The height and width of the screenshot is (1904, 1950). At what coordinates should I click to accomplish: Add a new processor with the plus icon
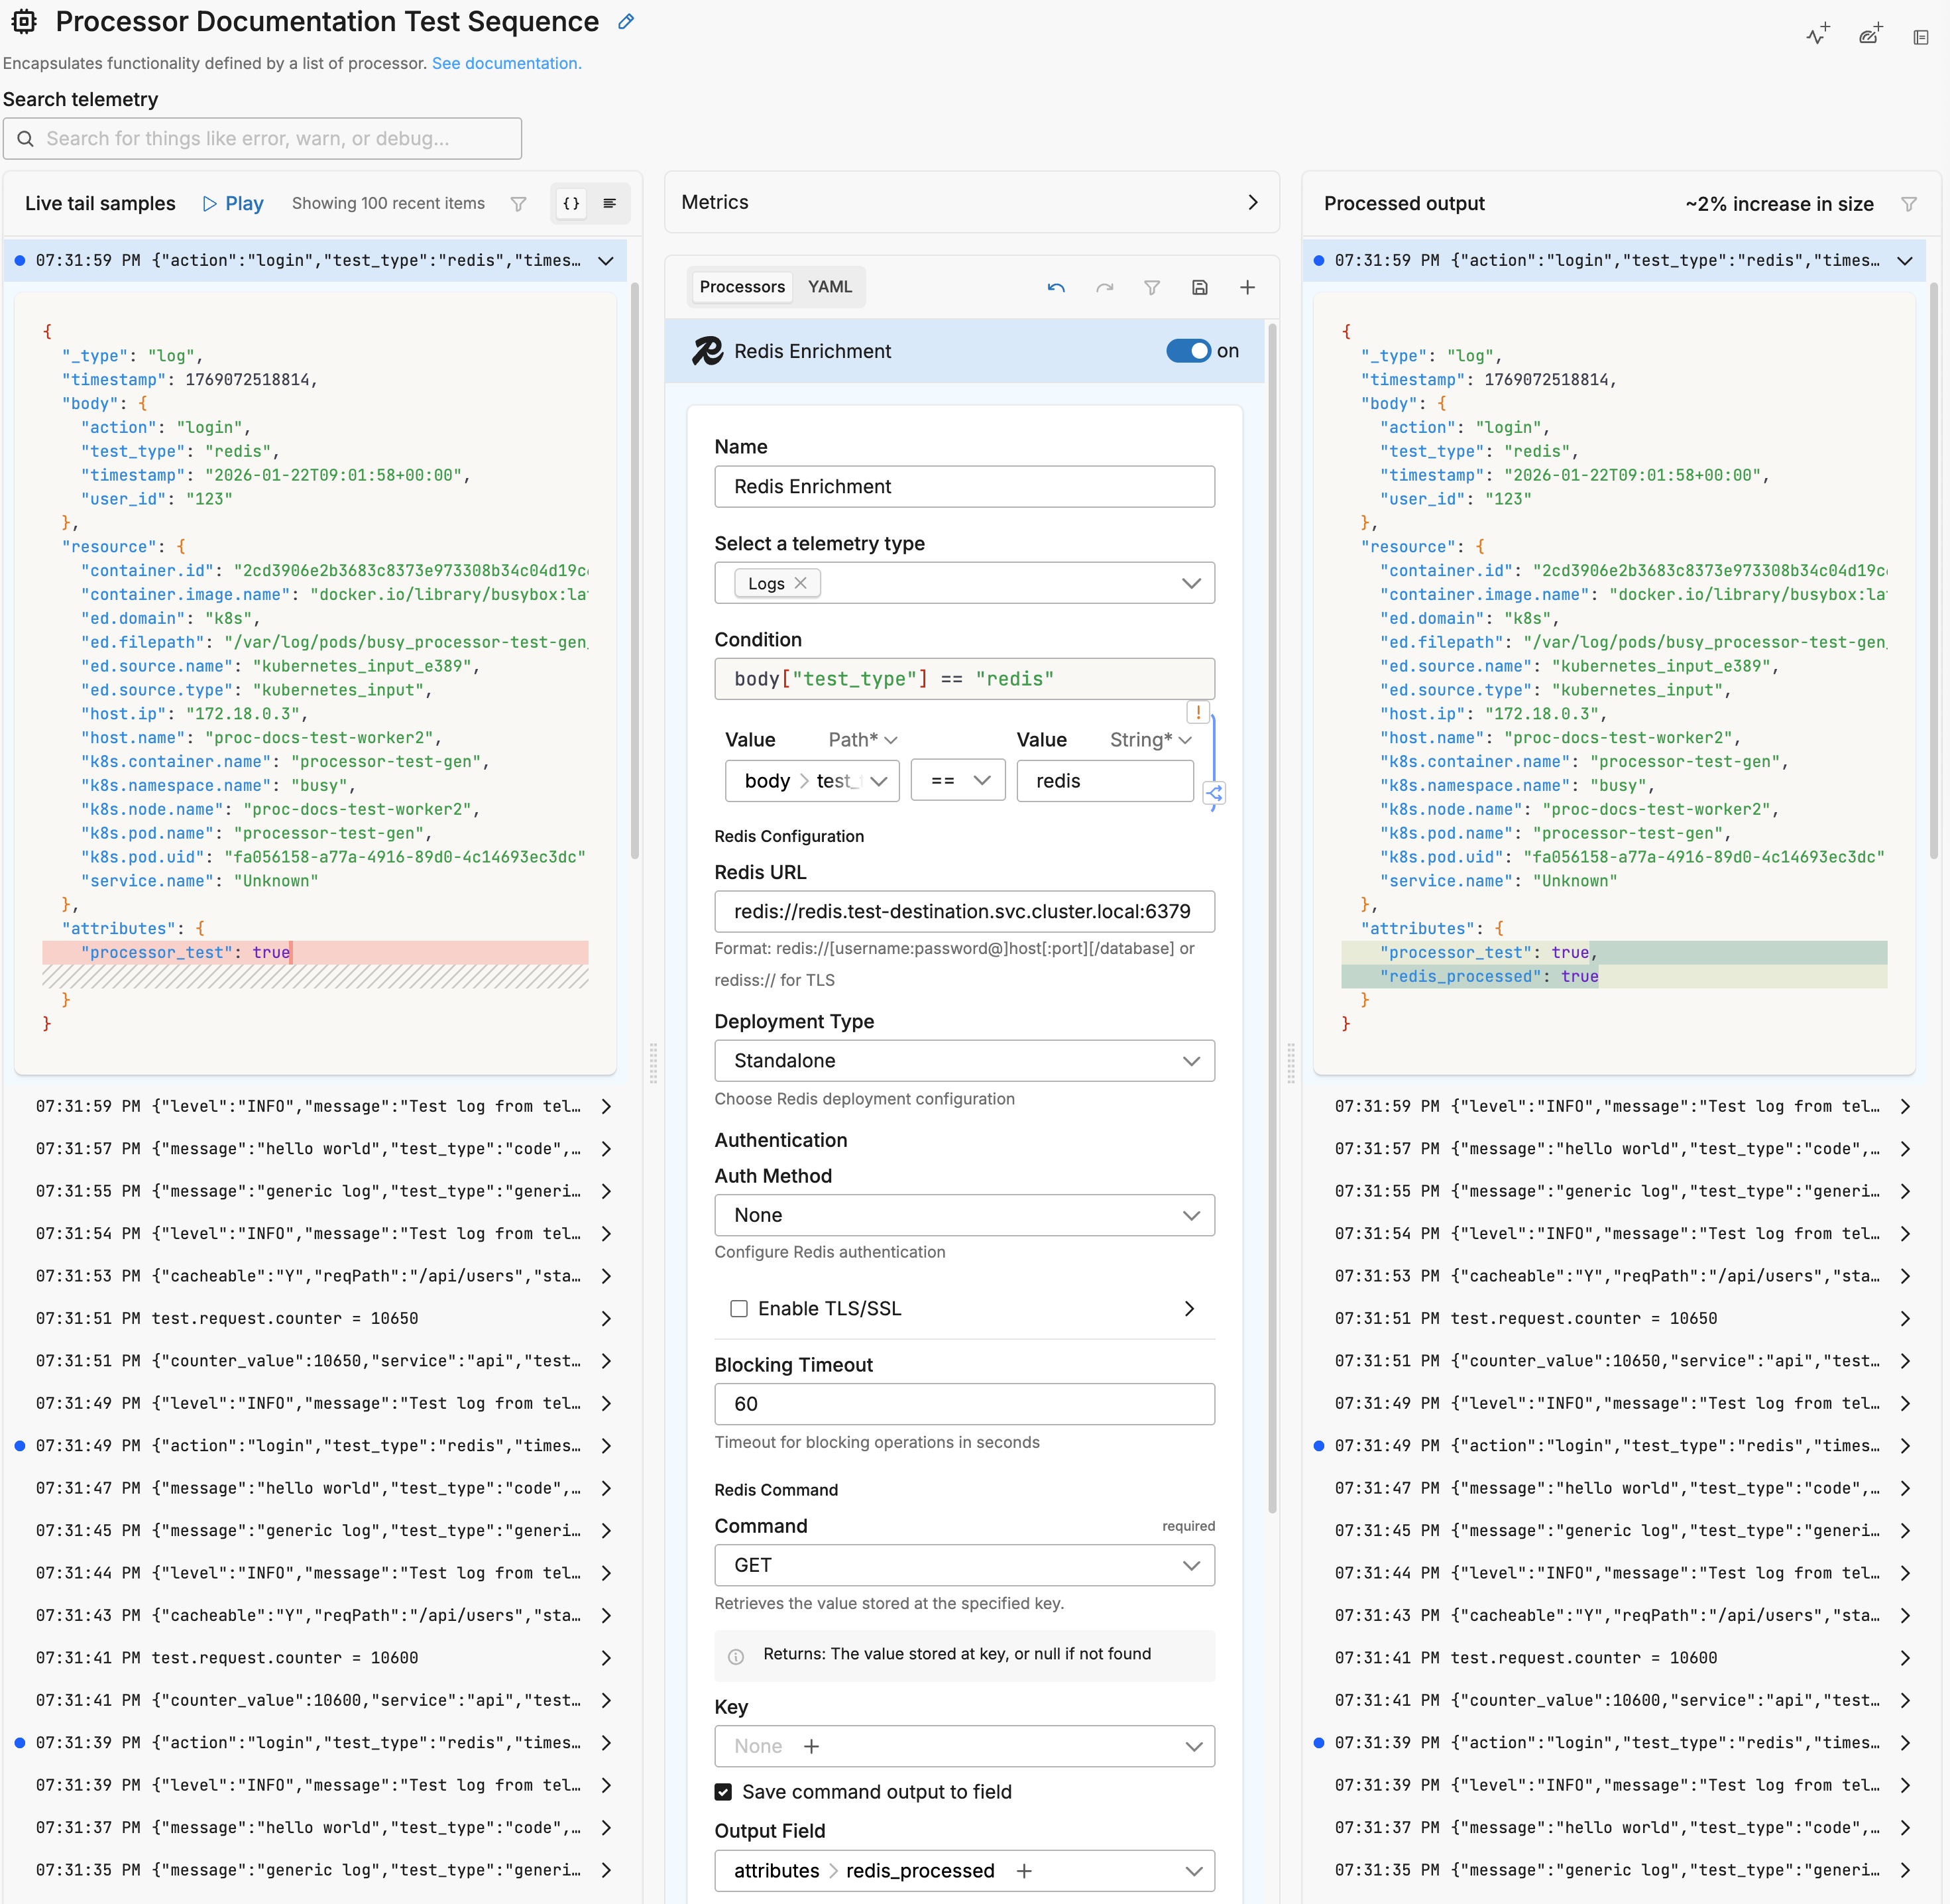tap(1247, 287)
